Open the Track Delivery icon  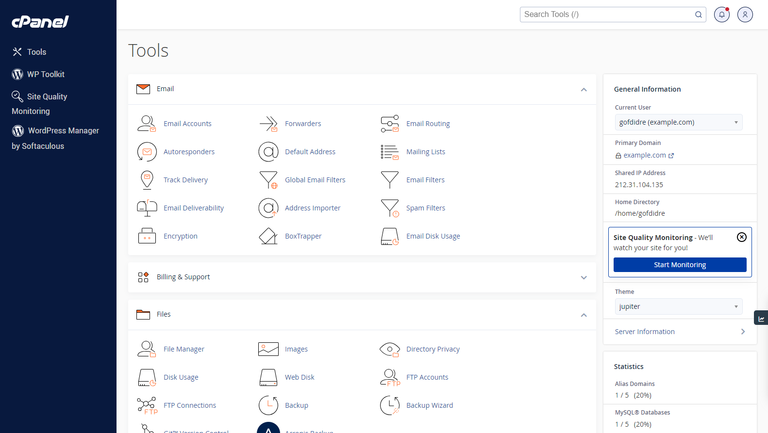tap(147, 180)
